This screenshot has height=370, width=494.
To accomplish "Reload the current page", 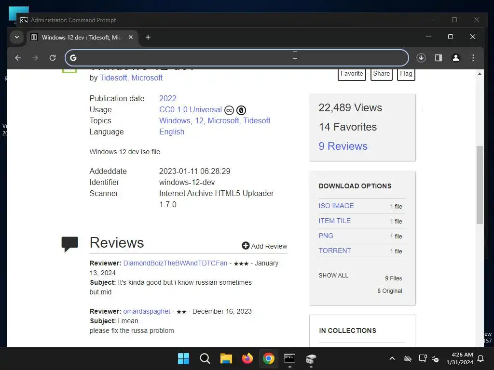I will (x=53, y=58).
